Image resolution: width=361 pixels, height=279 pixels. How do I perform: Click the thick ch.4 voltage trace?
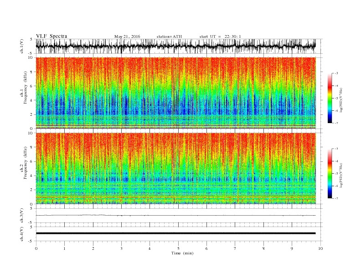pyautogui.click(x=175, y=233)
